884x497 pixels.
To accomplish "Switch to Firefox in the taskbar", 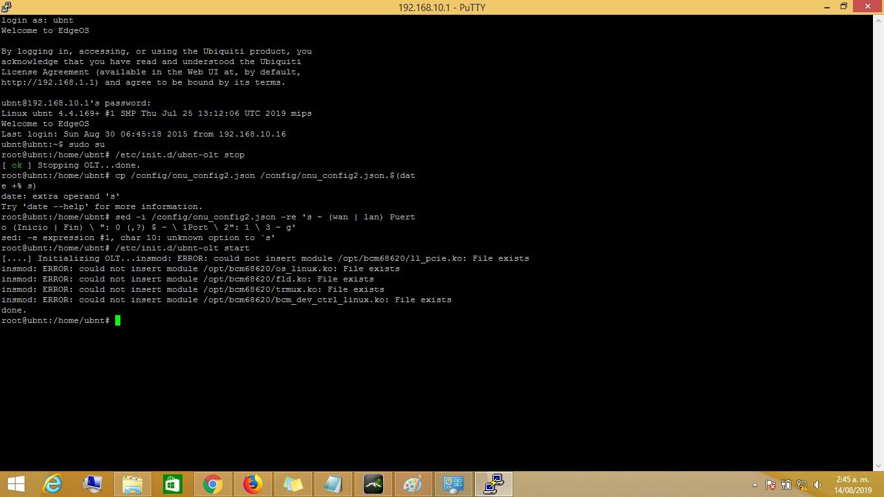I will (x=253, y=484).
